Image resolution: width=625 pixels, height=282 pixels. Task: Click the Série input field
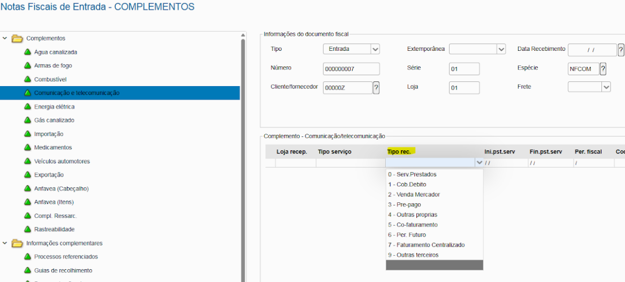[464, 69]
